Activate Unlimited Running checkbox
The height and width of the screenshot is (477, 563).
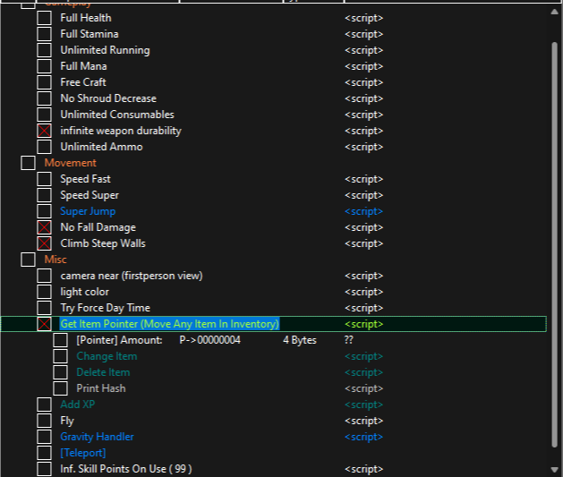coord(44,50)
